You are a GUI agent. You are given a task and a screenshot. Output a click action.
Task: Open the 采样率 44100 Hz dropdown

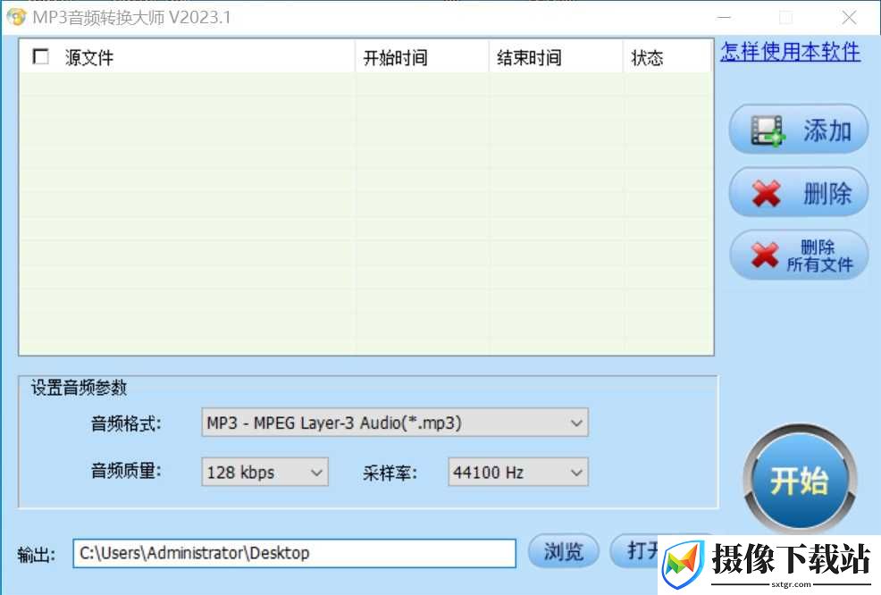point(518,472)
